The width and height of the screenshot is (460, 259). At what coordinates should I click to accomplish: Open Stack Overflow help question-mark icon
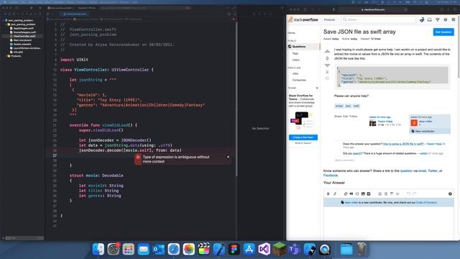pos(446,19)
